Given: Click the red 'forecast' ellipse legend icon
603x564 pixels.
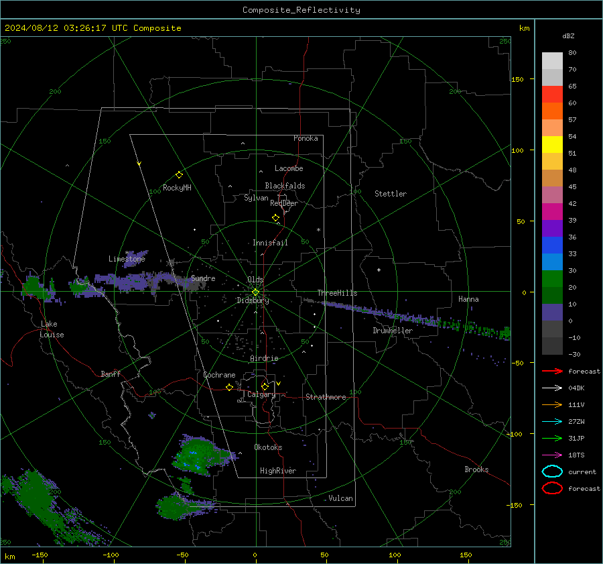Looking at the screenshot, I should point(552,488).
